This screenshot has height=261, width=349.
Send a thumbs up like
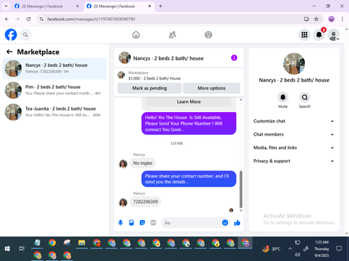pos(237,223)
